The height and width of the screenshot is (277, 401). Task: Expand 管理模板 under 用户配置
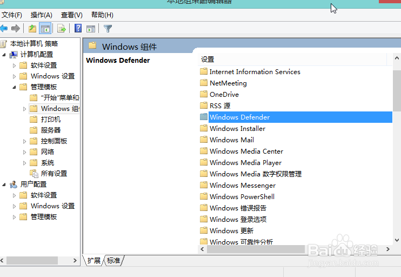click(14, 217)
